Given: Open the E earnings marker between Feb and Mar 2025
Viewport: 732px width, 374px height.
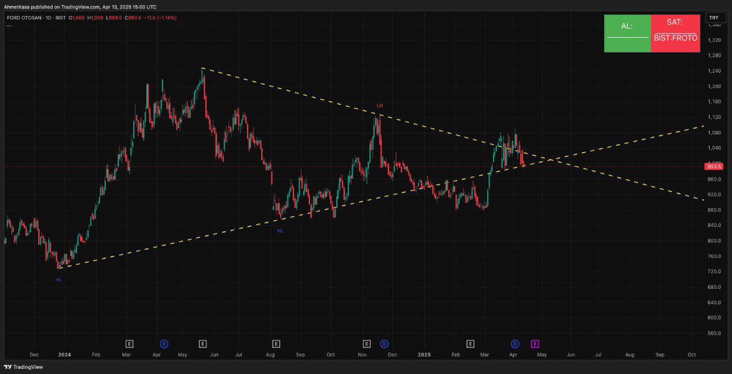Looking at the screenshot, I should click(x=470, y=344).
